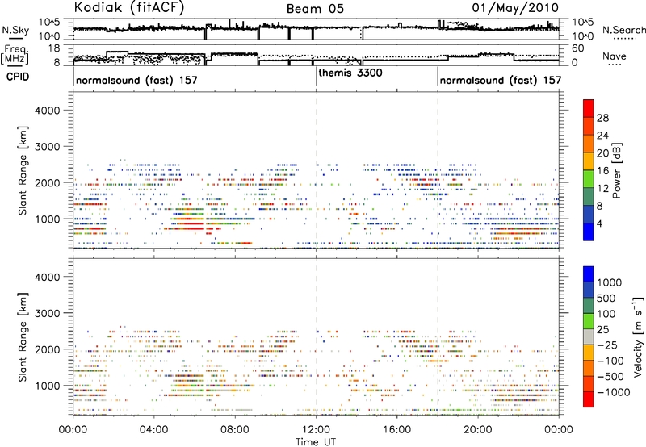Click the Slant Range label of velocity panel
The height and width of the screenshot is (447, 646).
23,337
